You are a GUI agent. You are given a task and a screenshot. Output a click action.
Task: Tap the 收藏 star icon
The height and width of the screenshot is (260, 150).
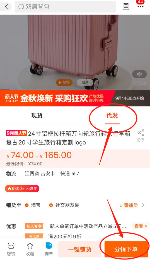[30, 246]
